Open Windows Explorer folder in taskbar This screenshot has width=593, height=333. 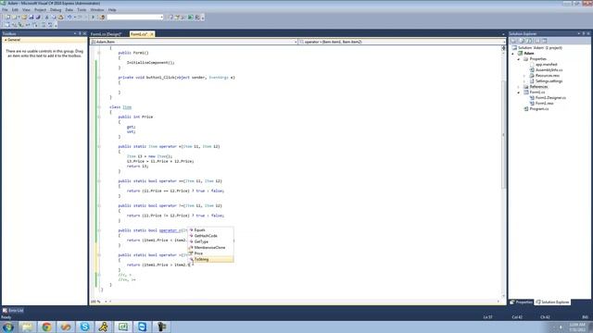[27, 327]
